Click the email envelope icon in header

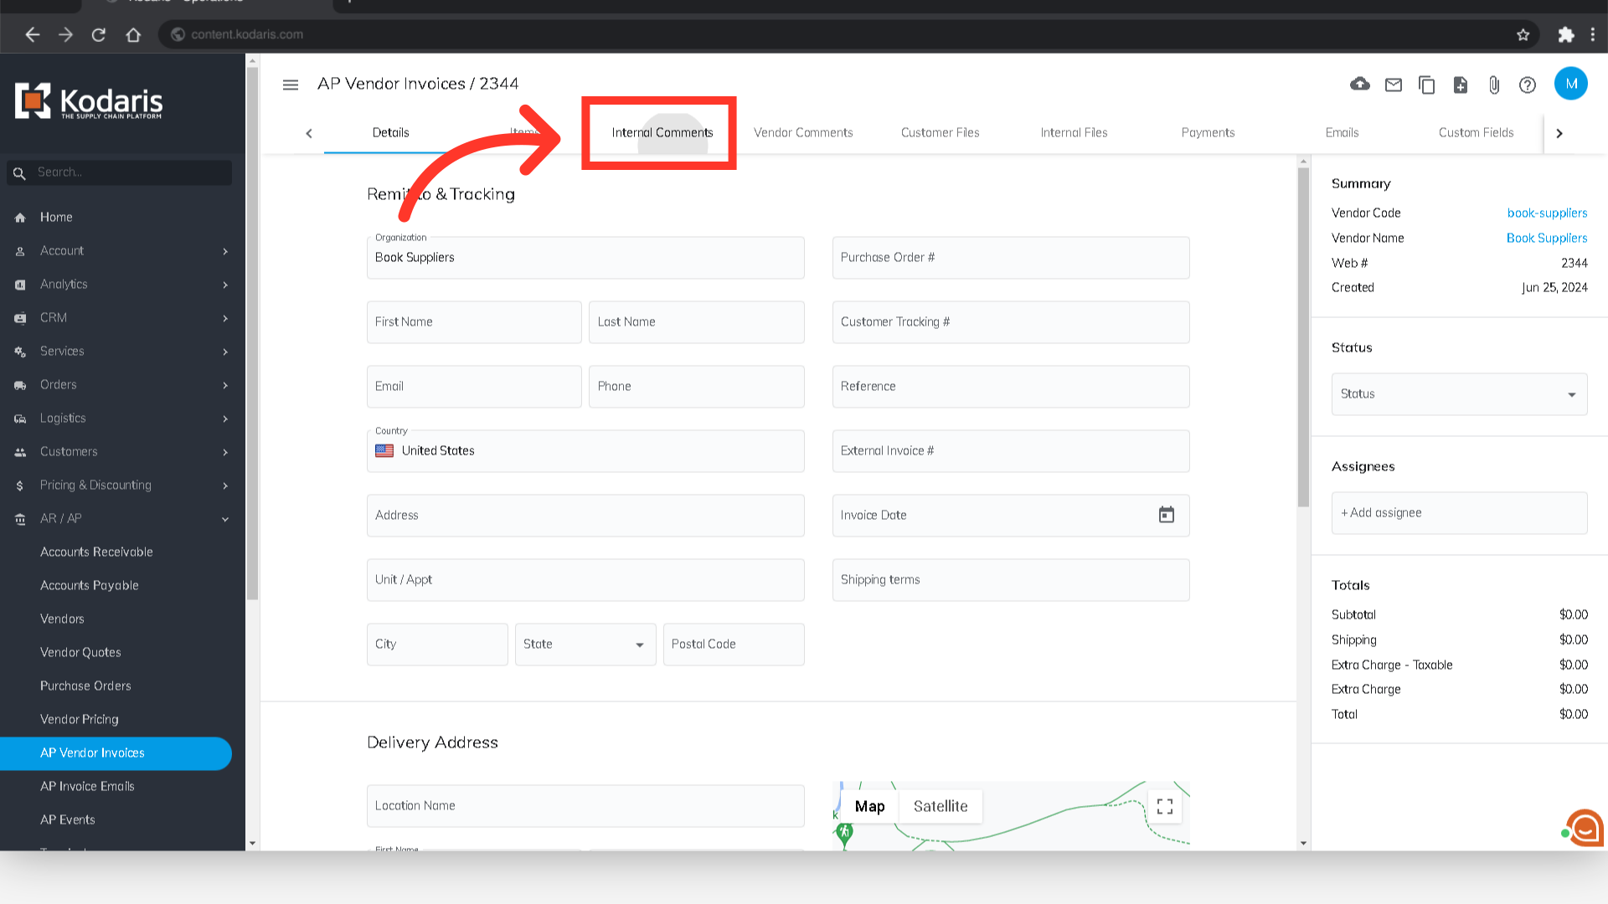pyautogui.click(x=1394, y=85)
